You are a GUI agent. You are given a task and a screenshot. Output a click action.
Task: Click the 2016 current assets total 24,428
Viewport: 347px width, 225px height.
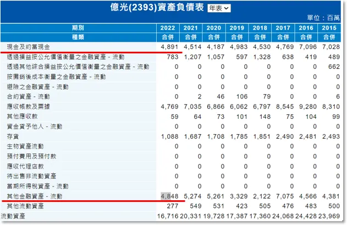(x=306, y=216)
